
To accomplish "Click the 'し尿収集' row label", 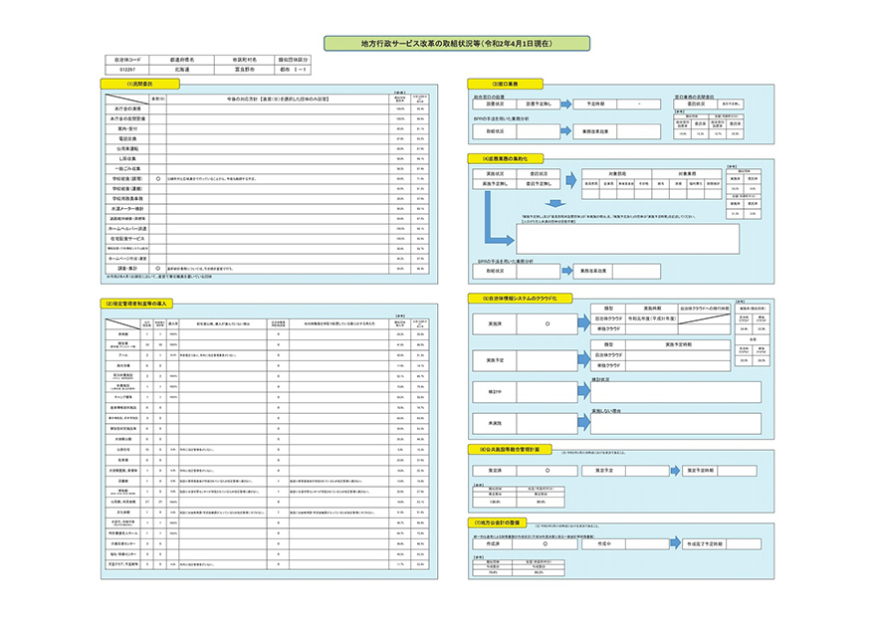I will point(127,159).
